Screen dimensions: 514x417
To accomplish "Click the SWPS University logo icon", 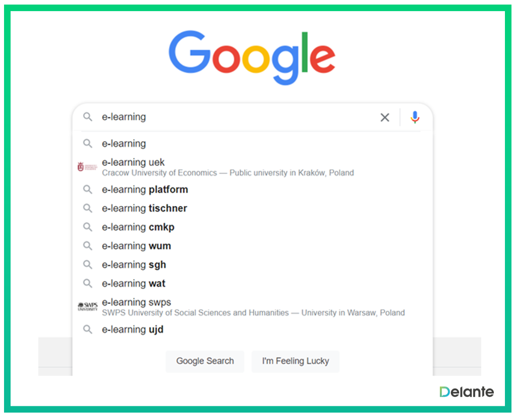I will (87, 307).
